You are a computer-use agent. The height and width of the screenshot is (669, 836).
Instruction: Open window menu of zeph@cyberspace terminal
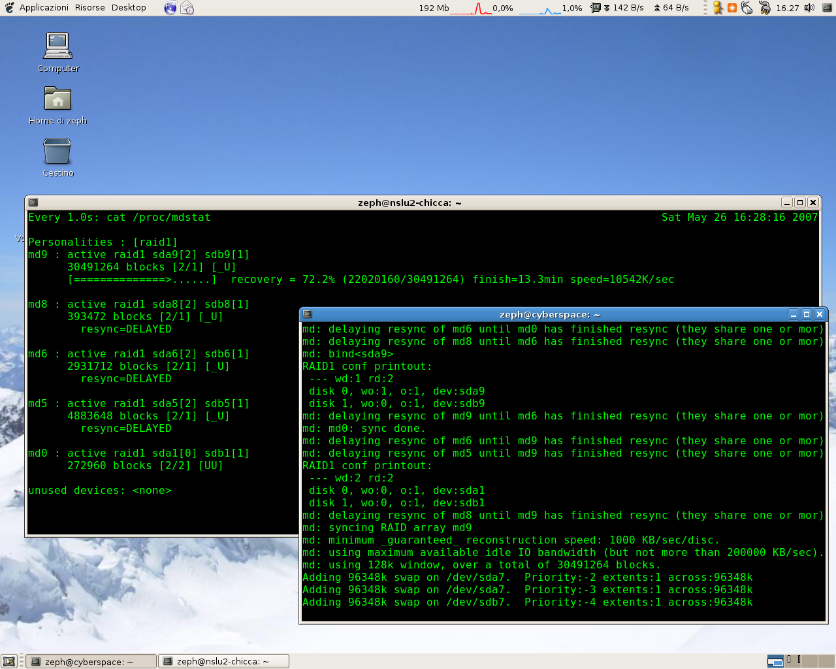pyautogui.click(x=308, y=314)
